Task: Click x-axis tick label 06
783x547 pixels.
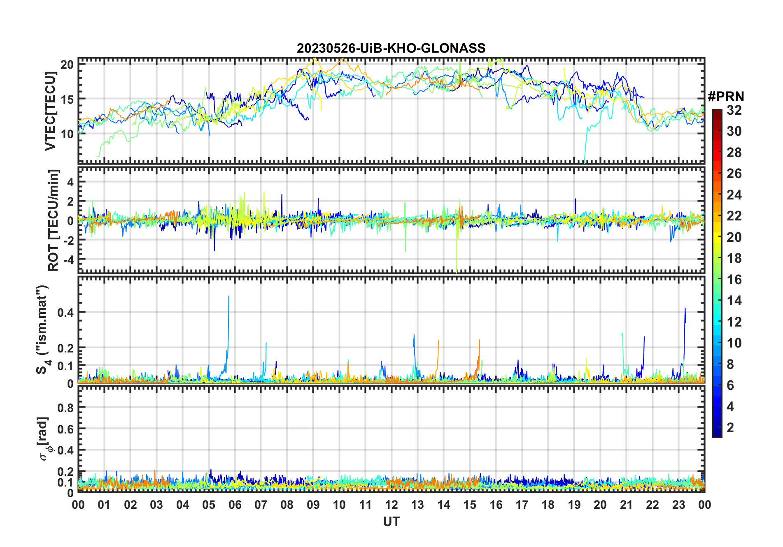Action: click(x=235, y=505)
